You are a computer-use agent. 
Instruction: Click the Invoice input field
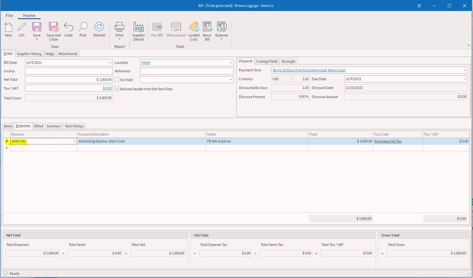pos(69,71)
